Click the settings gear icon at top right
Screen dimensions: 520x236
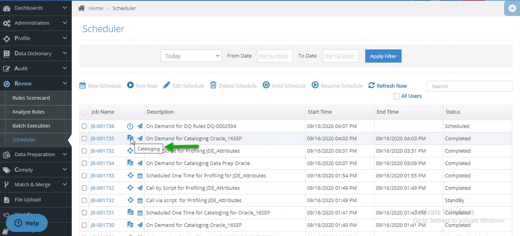click(512, 8)
